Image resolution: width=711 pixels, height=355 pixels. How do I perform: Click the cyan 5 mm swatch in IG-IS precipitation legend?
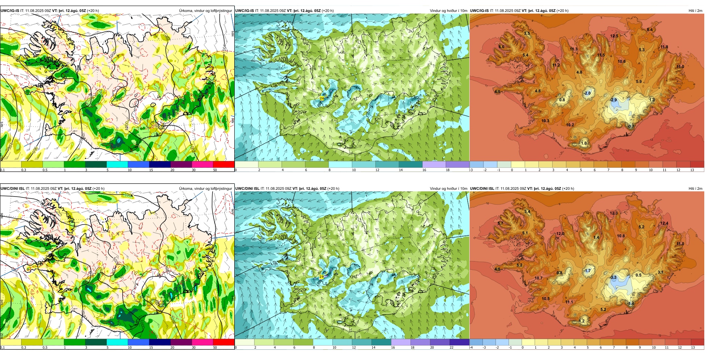117,164
